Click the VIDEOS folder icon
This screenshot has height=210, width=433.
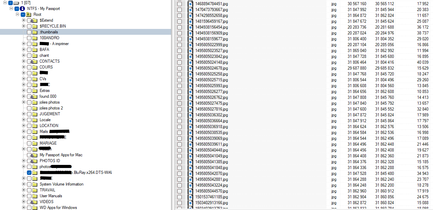coord(35,202)
